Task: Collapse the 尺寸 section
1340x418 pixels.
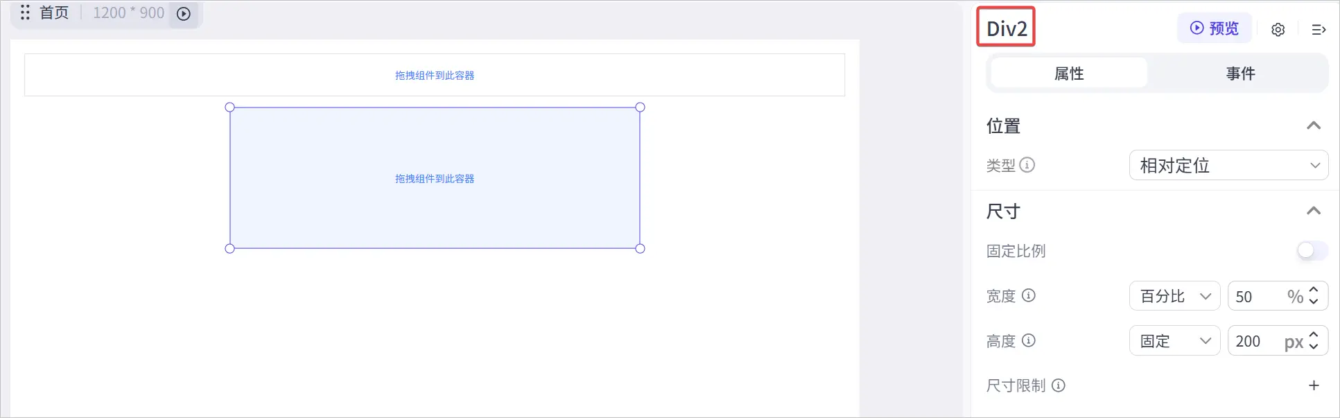Action: (x=1314, y=211)
